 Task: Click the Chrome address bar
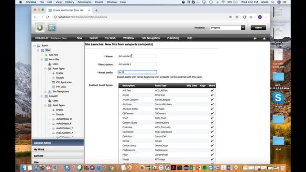tap(141, 17)
